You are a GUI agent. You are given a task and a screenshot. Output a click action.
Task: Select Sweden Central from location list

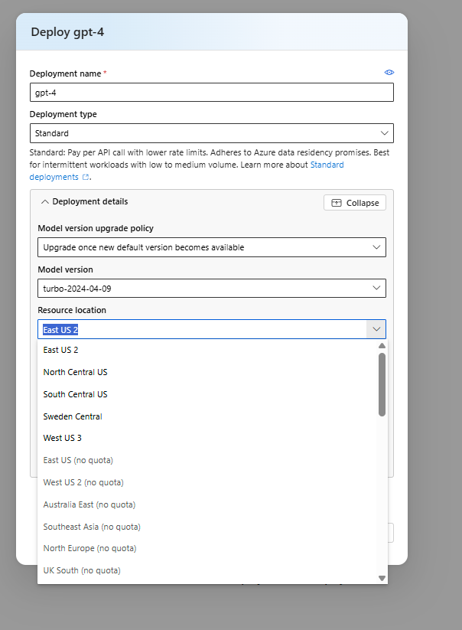coord(72,416)
